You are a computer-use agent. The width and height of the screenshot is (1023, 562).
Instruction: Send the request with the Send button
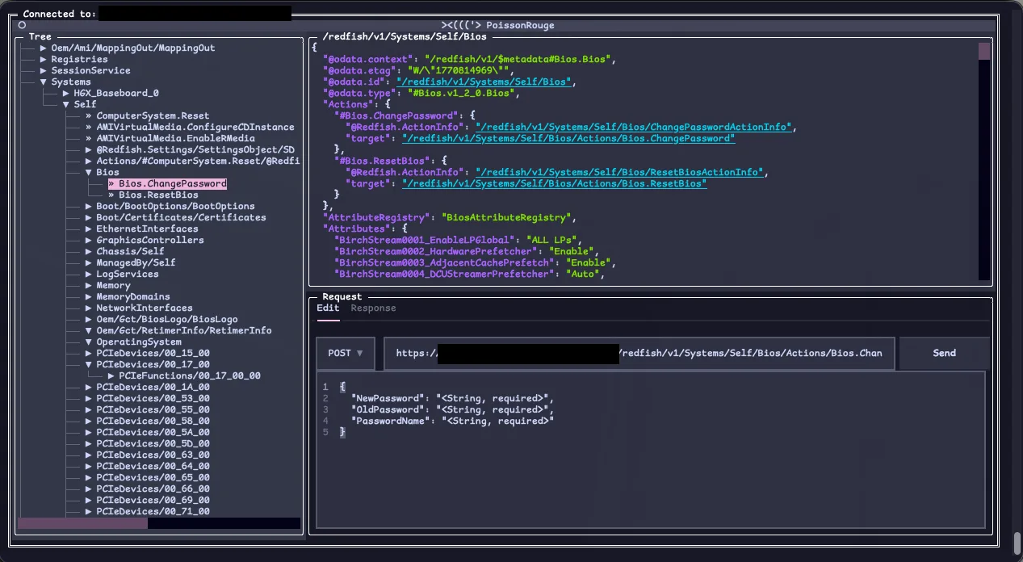point(944,353)
